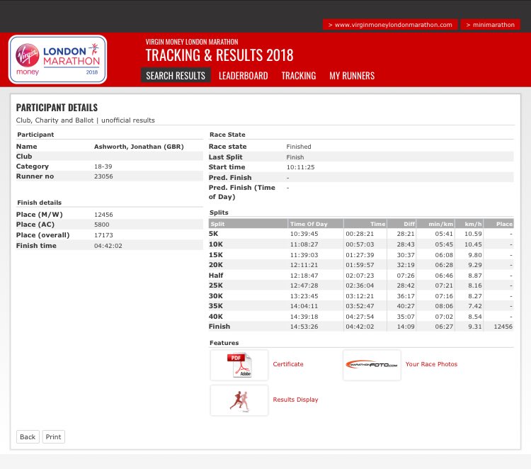Click the Tracking & Results 2018 title

(219, 55)
